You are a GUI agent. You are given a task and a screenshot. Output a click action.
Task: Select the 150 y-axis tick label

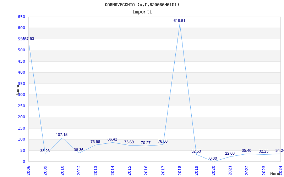[x=21, y=128]
